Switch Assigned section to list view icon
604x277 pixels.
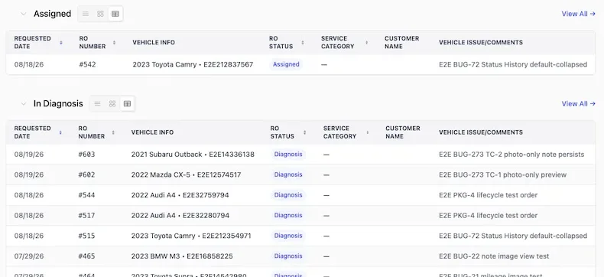86,14
